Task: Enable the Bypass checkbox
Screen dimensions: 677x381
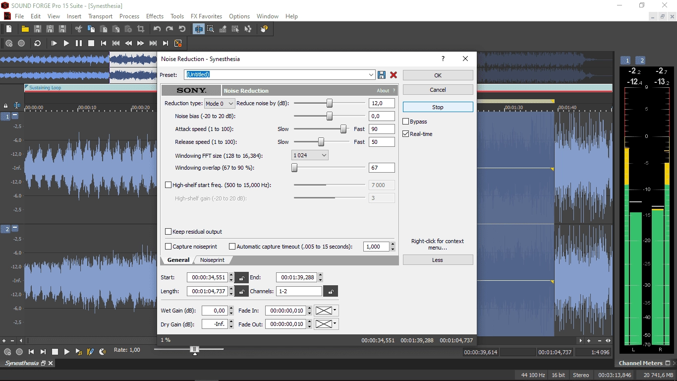Action: 406,122
